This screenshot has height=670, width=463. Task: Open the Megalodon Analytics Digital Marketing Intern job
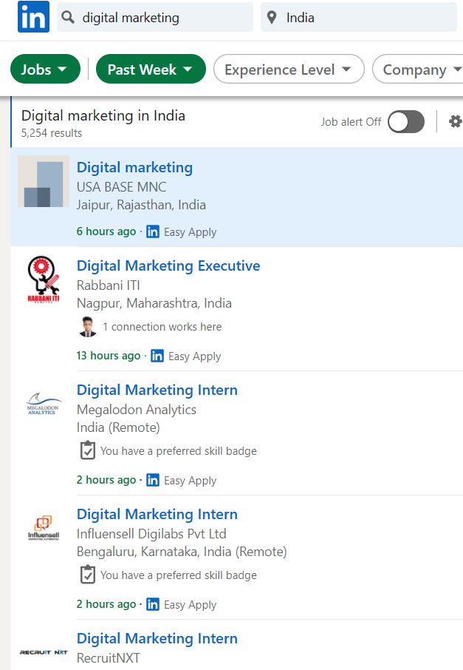point(157,390)
